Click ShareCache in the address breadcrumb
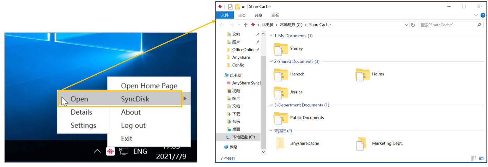 click(320, 25)
